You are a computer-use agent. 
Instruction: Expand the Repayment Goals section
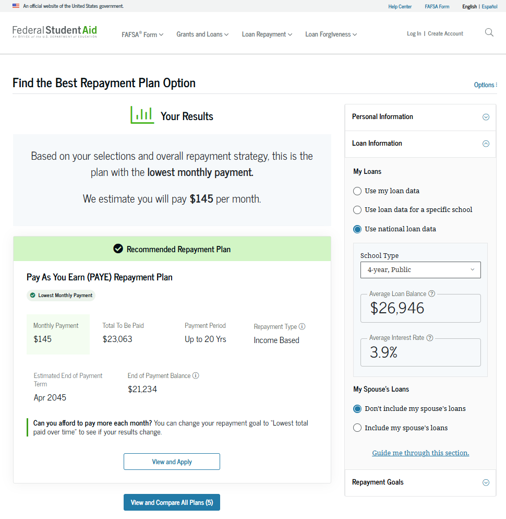coord(486,482)
